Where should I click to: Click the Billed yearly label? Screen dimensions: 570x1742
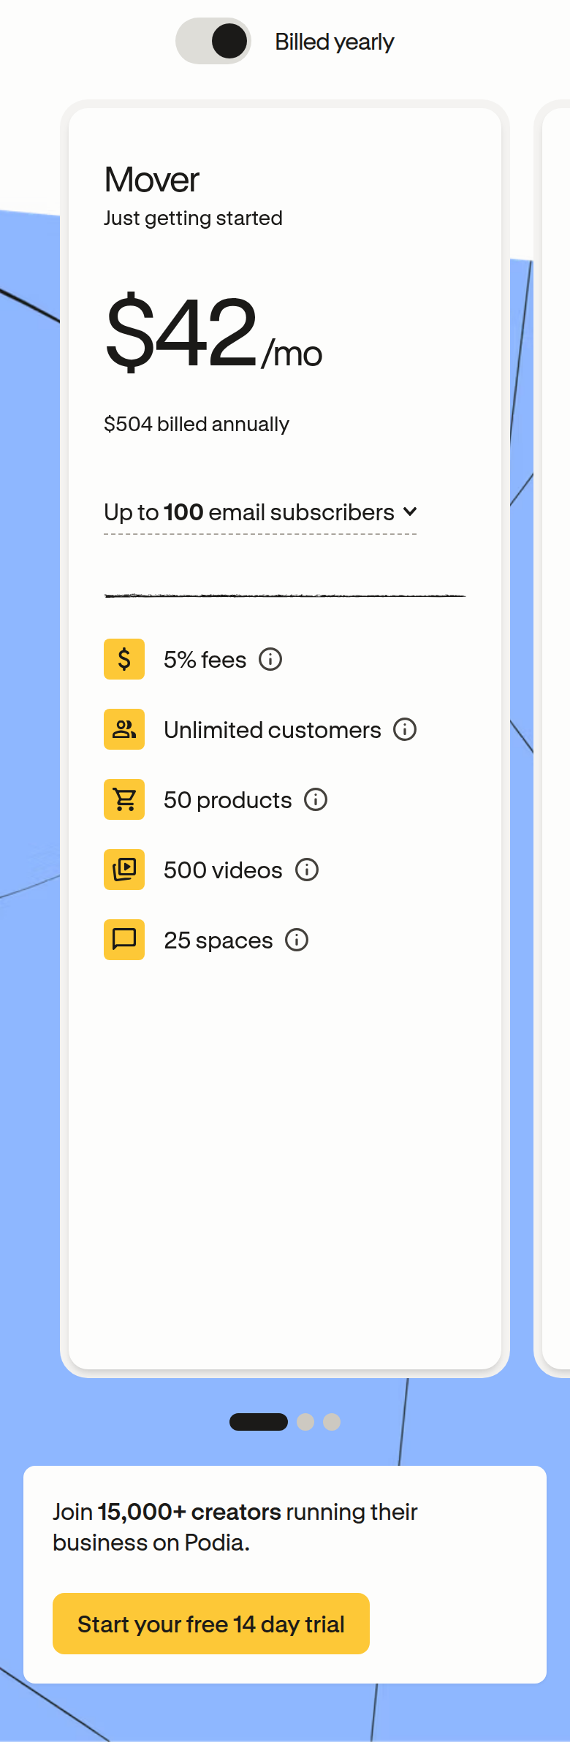coord(335,42)
